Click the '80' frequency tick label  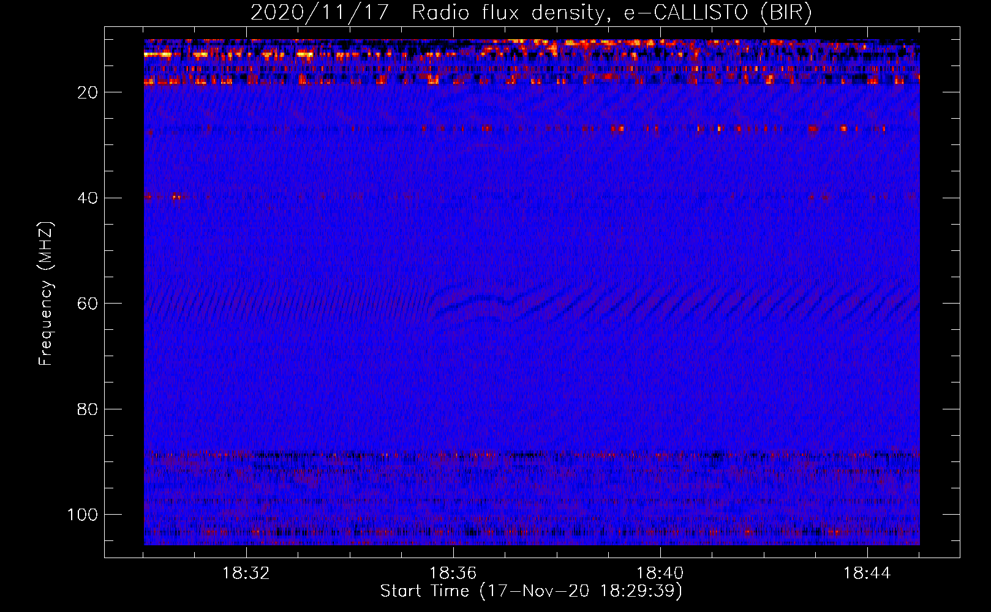(x=88, y=409)
